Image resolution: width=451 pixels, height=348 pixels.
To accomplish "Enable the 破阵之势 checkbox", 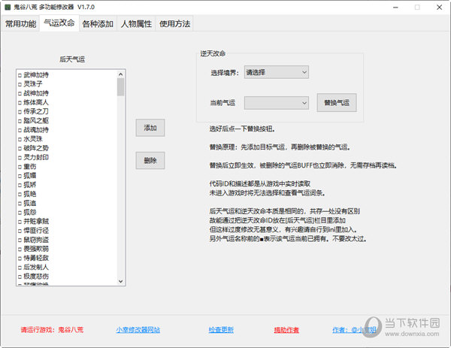I will click(20, 149).
